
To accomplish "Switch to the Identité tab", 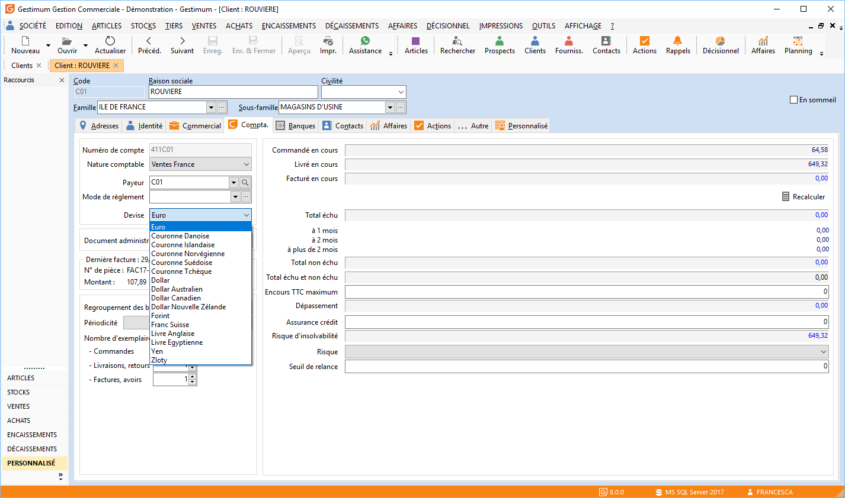I will click(144, 125).
